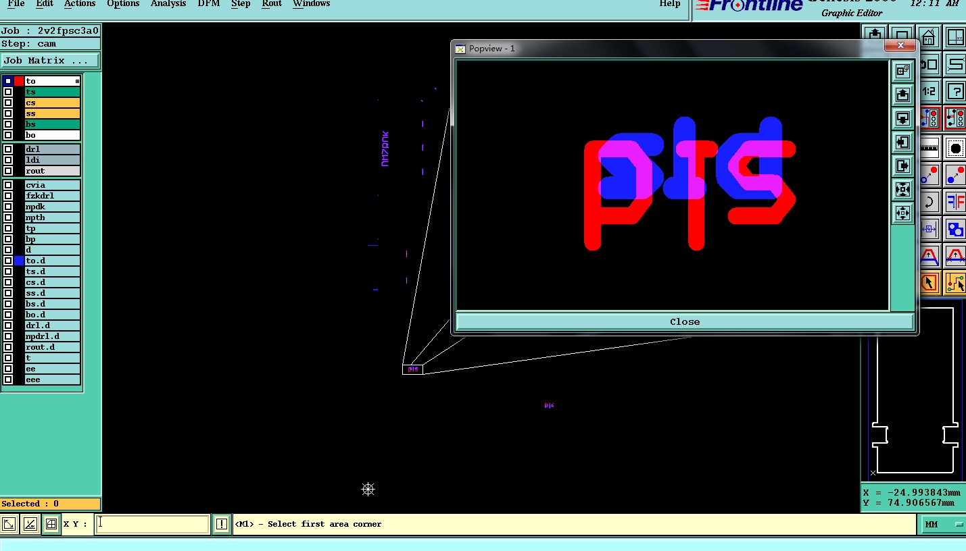Select the npth layer row
This screenshot has width=966, height=551.
click(53, 217)
